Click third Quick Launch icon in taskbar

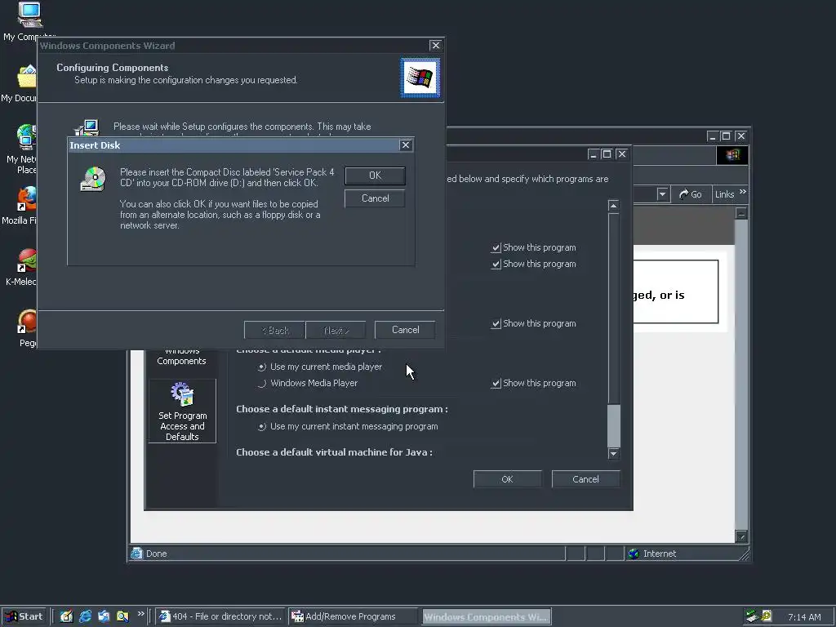point(104,616)
